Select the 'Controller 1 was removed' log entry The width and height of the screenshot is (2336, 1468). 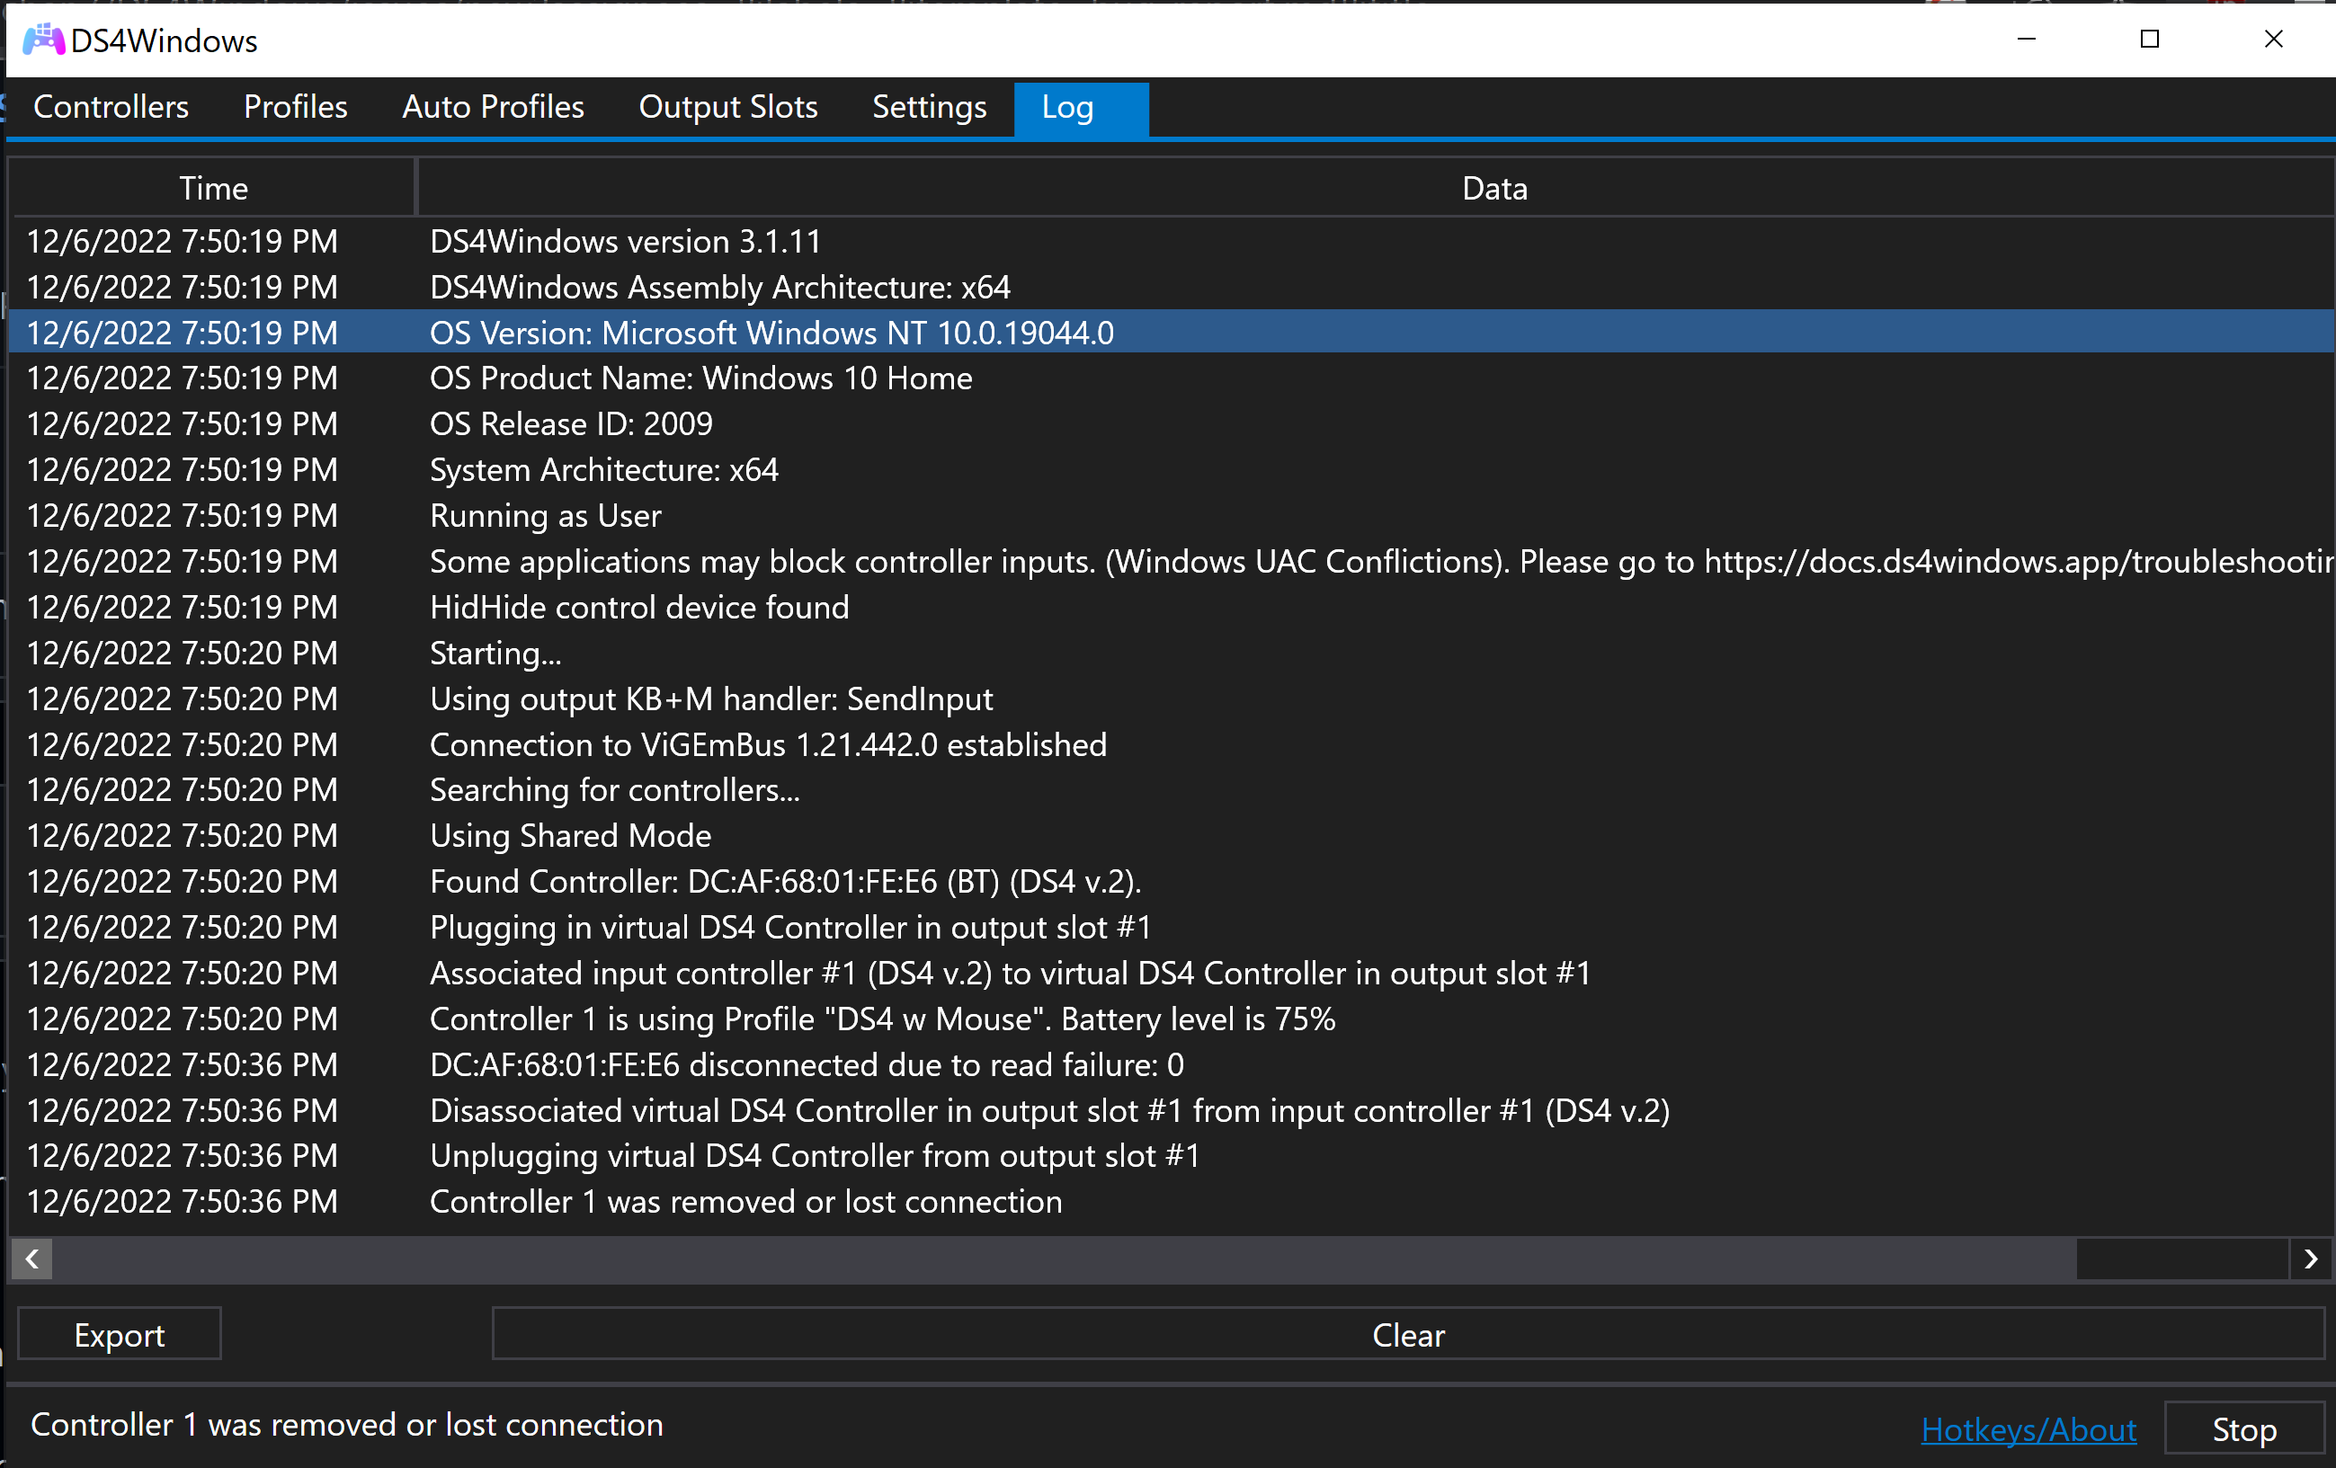(745, 1201)
